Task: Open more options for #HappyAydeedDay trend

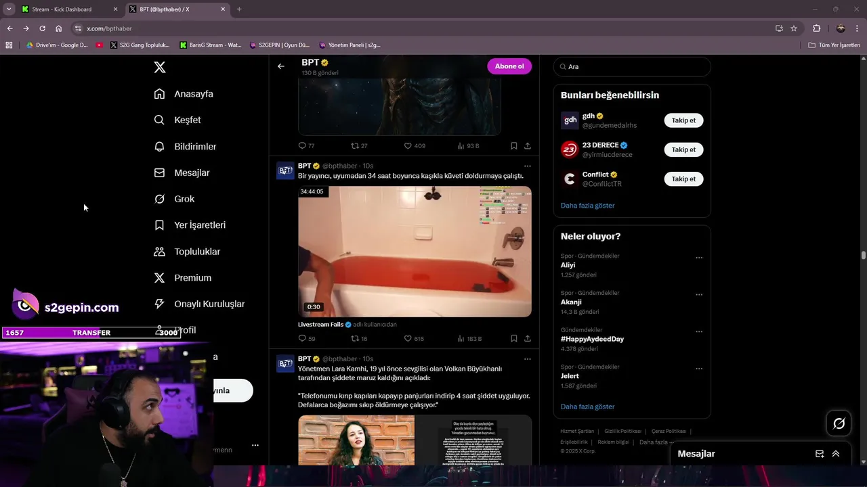Action: [699, 332]
